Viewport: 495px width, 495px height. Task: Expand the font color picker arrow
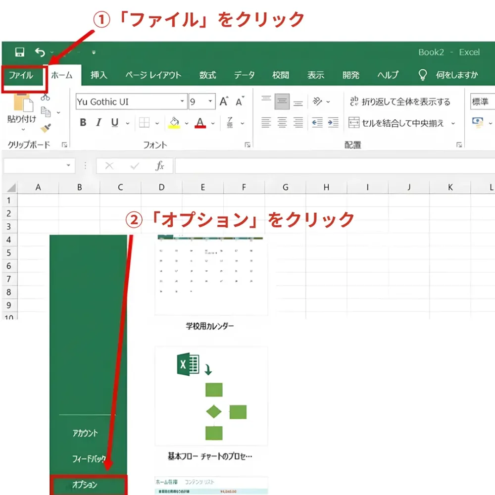coord(213,123)
